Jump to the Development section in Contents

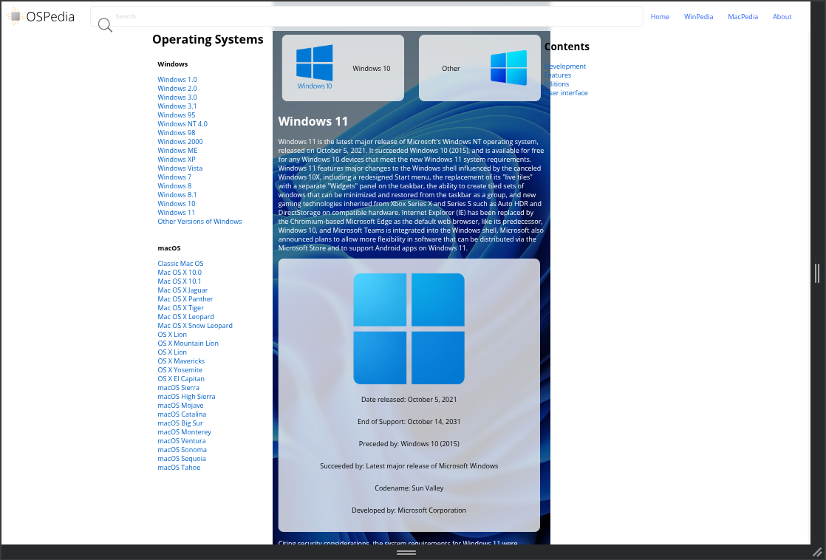click(x=566, y=66)
